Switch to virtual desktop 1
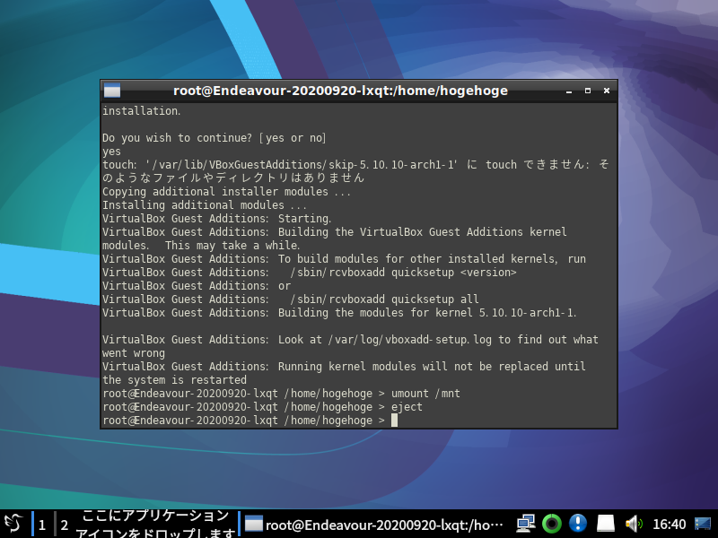 pos(42,525)
